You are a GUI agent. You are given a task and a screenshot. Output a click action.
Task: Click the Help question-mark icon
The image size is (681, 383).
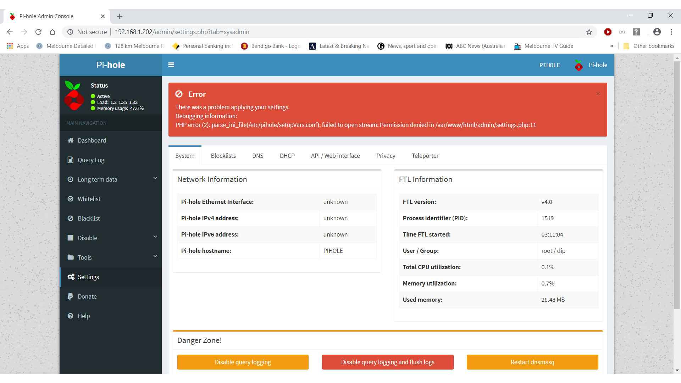coord(71,316)
